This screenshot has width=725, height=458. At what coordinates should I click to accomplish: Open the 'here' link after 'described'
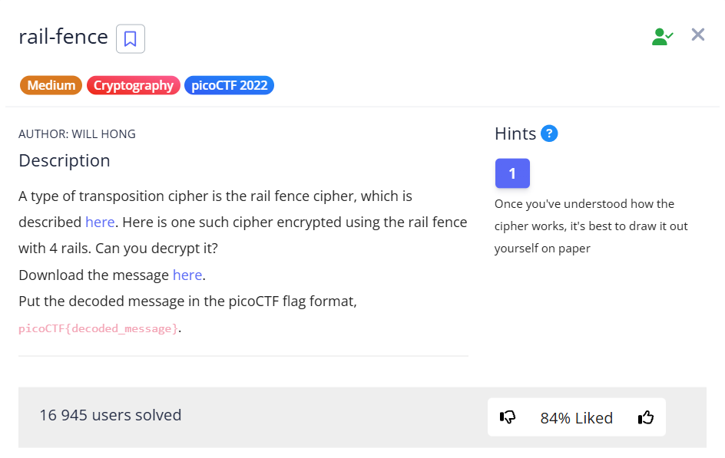(x=100, y=222)
